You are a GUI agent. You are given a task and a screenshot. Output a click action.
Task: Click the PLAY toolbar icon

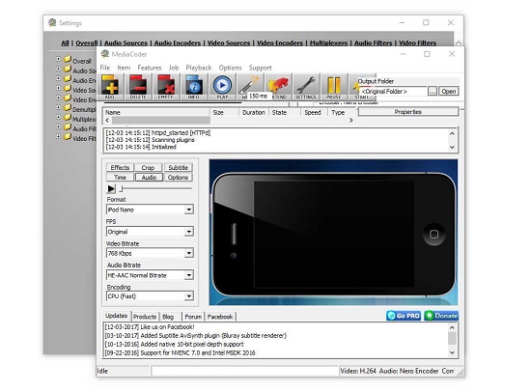(222, 86)
